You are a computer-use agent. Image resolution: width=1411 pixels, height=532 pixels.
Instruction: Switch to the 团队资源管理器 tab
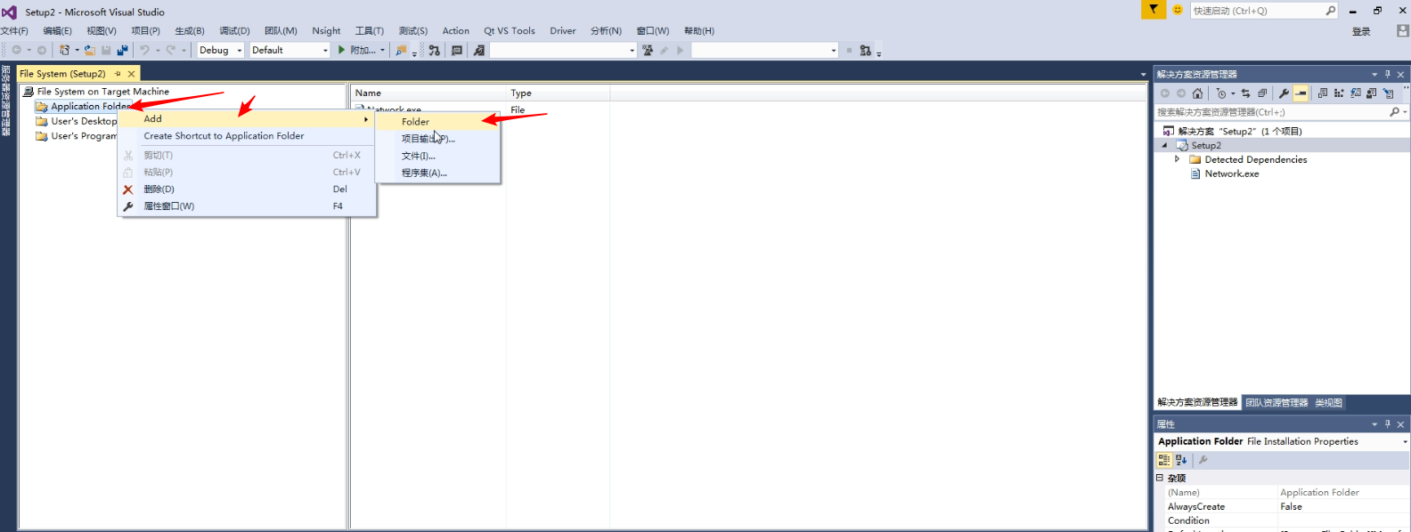(1276, 403)
